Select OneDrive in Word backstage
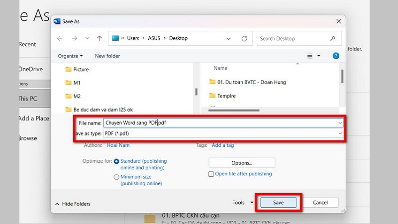The height and width of the screenshot is (224, 398). [x=31, y=69]
